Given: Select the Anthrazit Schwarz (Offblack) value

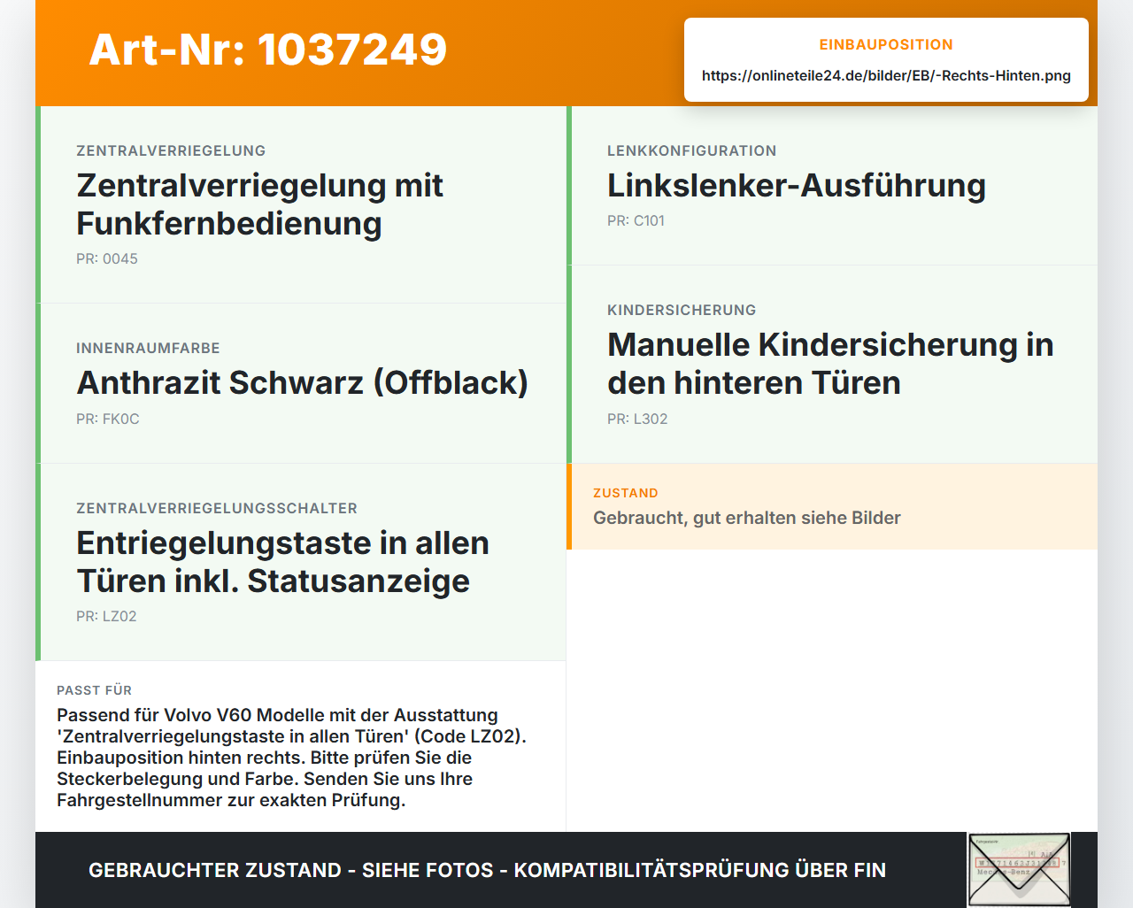Looking at the screenshot, I should click(x=302, y=382).
